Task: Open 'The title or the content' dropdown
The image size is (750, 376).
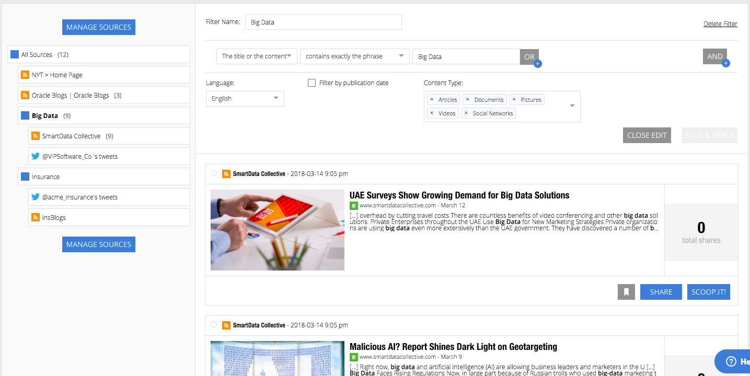Action: click(x=257, y=56)
